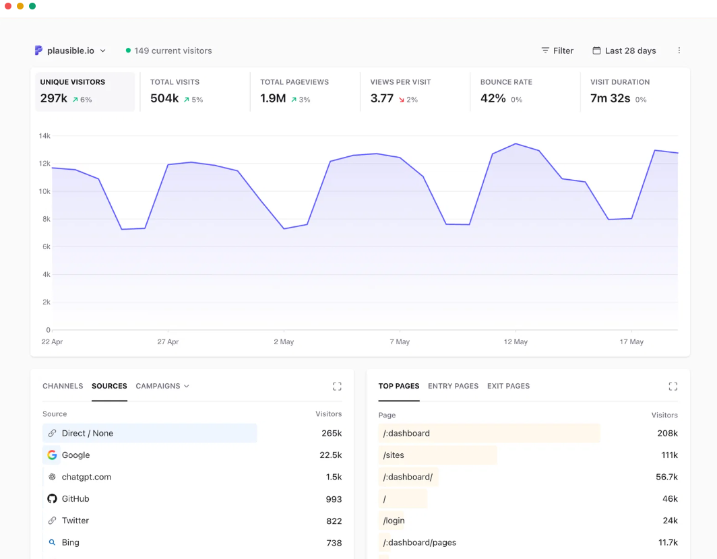Select the Bounce Rate metric

(x=525, y=92)
